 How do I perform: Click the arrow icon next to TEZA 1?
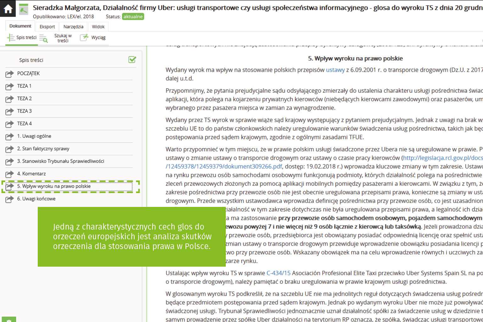(10, 86)
